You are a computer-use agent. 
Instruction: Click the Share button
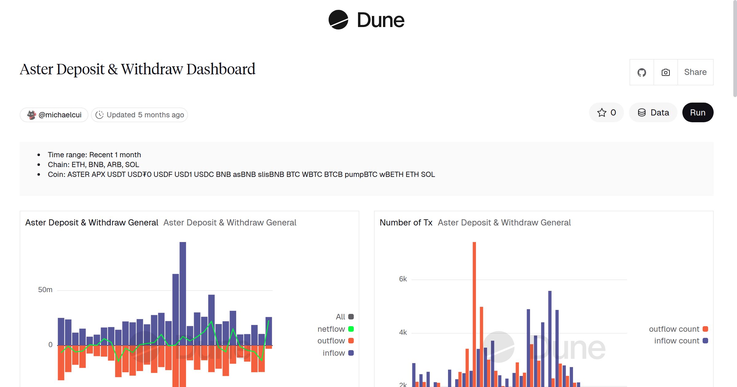[695, 72]
